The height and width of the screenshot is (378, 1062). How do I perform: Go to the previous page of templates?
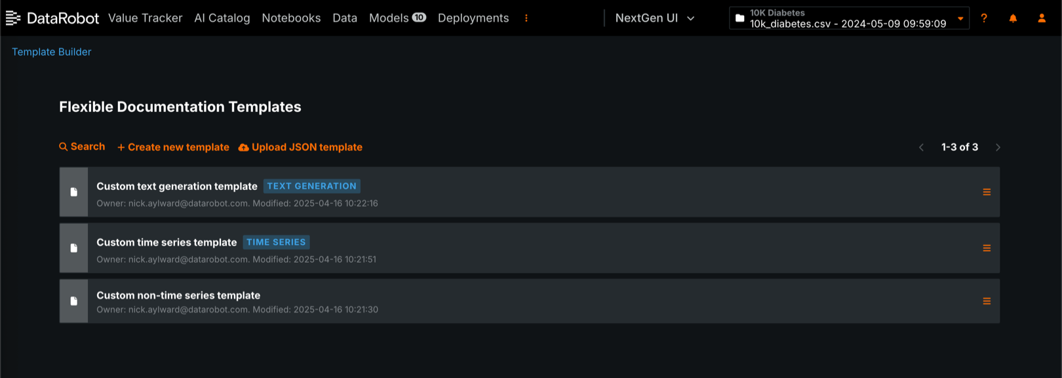click(x=921, y=147)
